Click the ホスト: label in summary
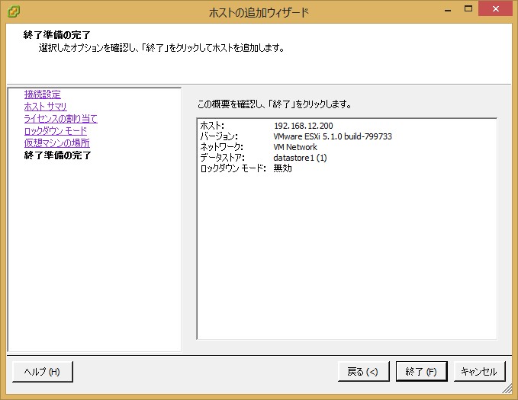The width and height of the screenshot is (518, 400). coord(212,126)
